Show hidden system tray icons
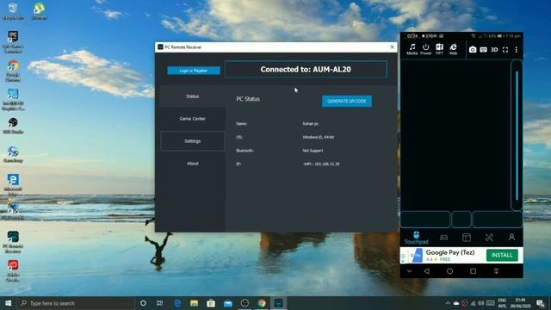This screenshot has height=310, width=551. pos(448,303)
